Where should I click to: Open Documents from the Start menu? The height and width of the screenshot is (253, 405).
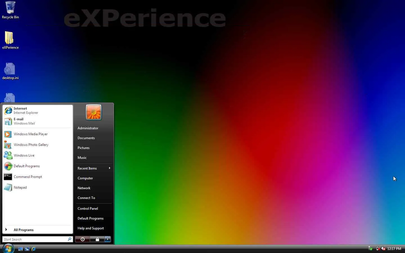pyautogui.click(x=94, y=138)
